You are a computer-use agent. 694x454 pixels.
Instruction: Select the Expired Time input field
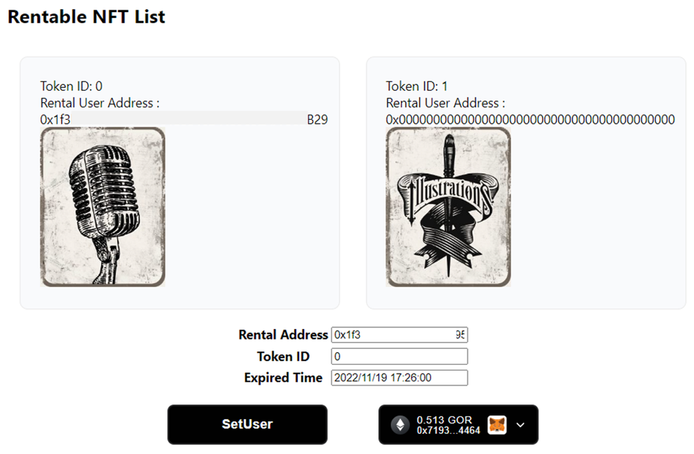(399, 378)
